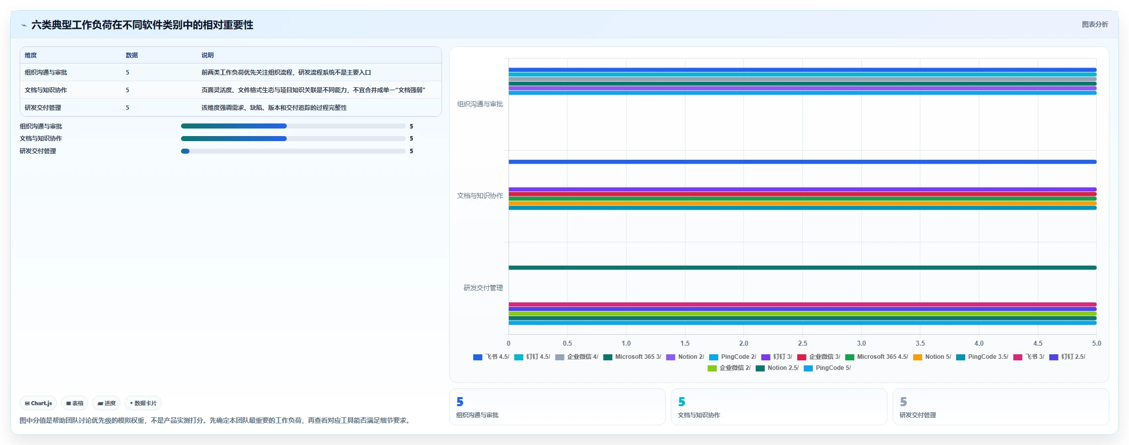Click the 维度 table column header

[x=31, y=55]
